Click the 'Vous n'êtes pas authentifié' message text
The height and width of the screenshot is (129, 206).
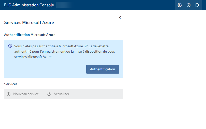64,51
